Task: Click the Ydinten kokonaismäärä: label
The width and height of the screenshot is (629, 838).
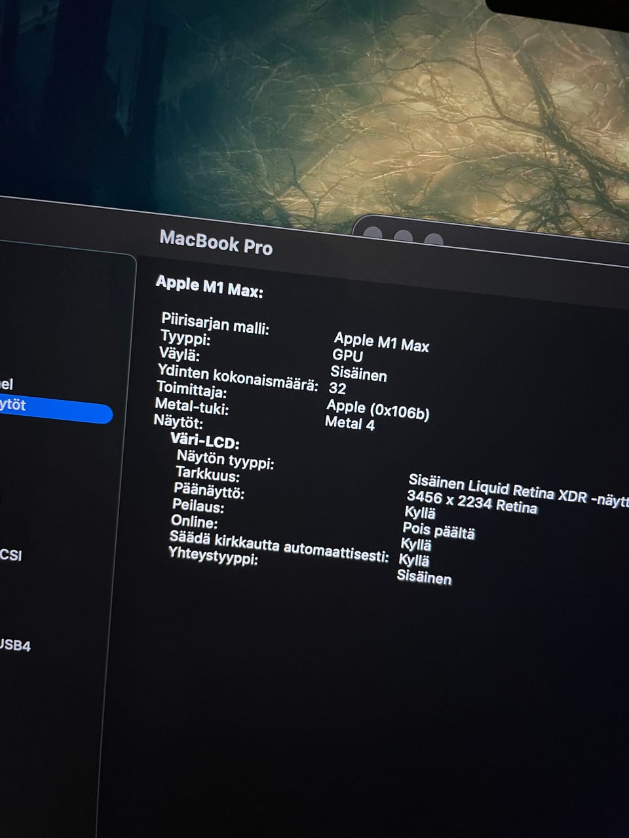Action: [237, 378]
